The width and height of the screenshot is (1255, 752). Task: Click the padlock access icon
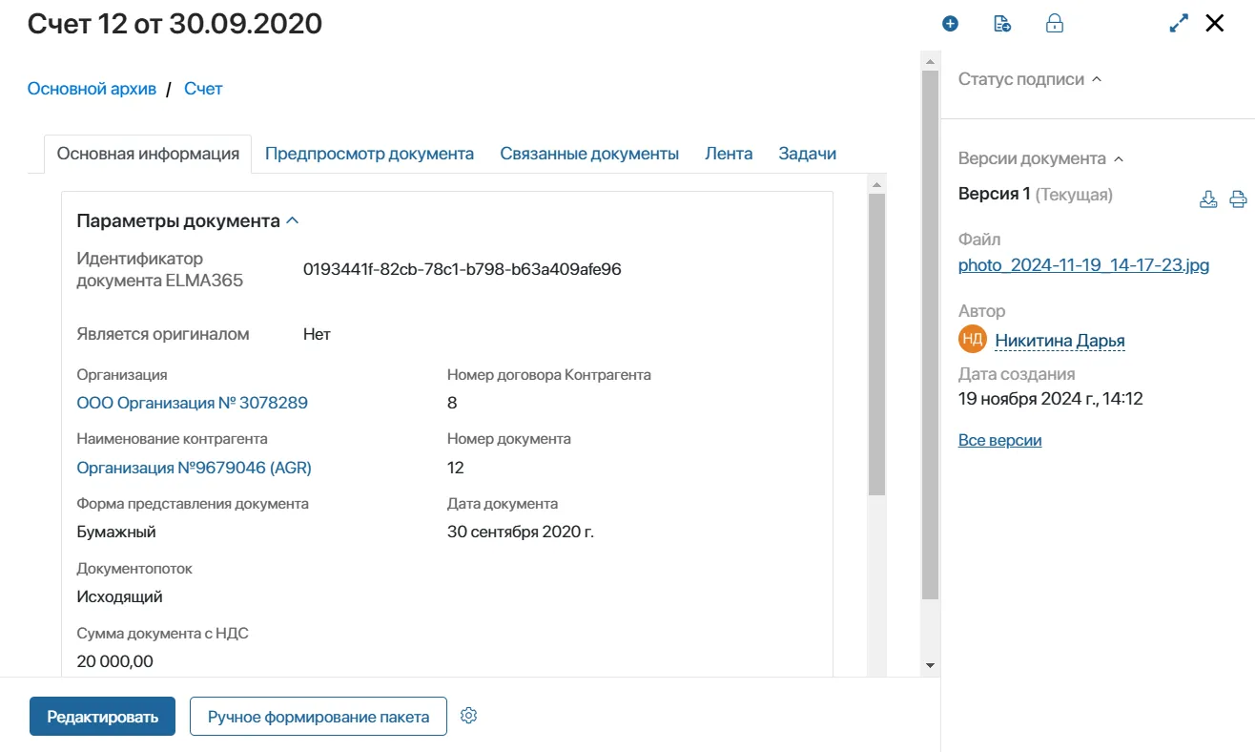pos(1055,24)
